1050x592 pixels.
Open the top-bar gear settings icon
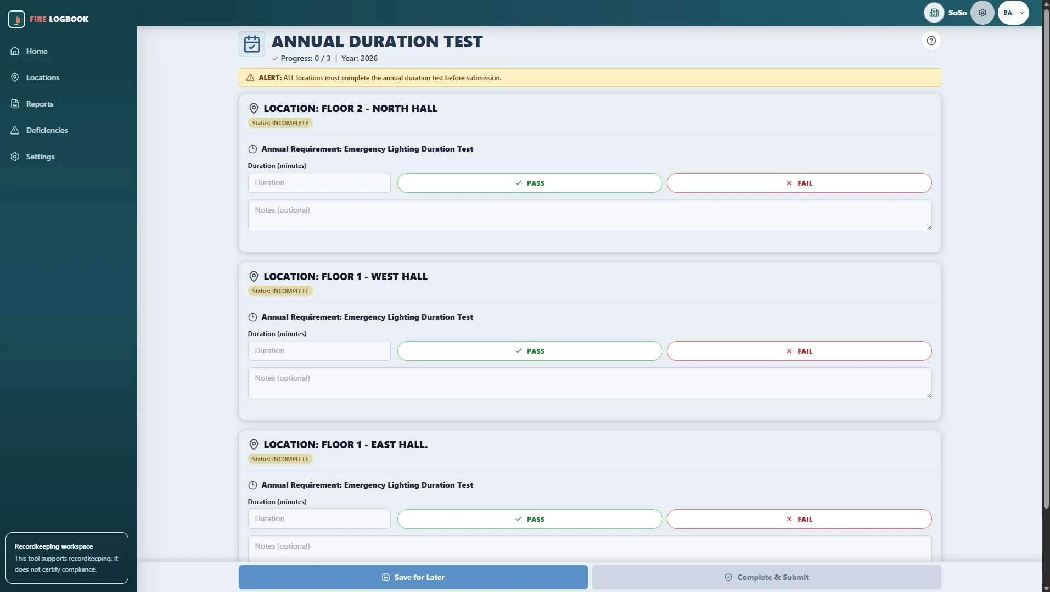(x=982, y=13)
